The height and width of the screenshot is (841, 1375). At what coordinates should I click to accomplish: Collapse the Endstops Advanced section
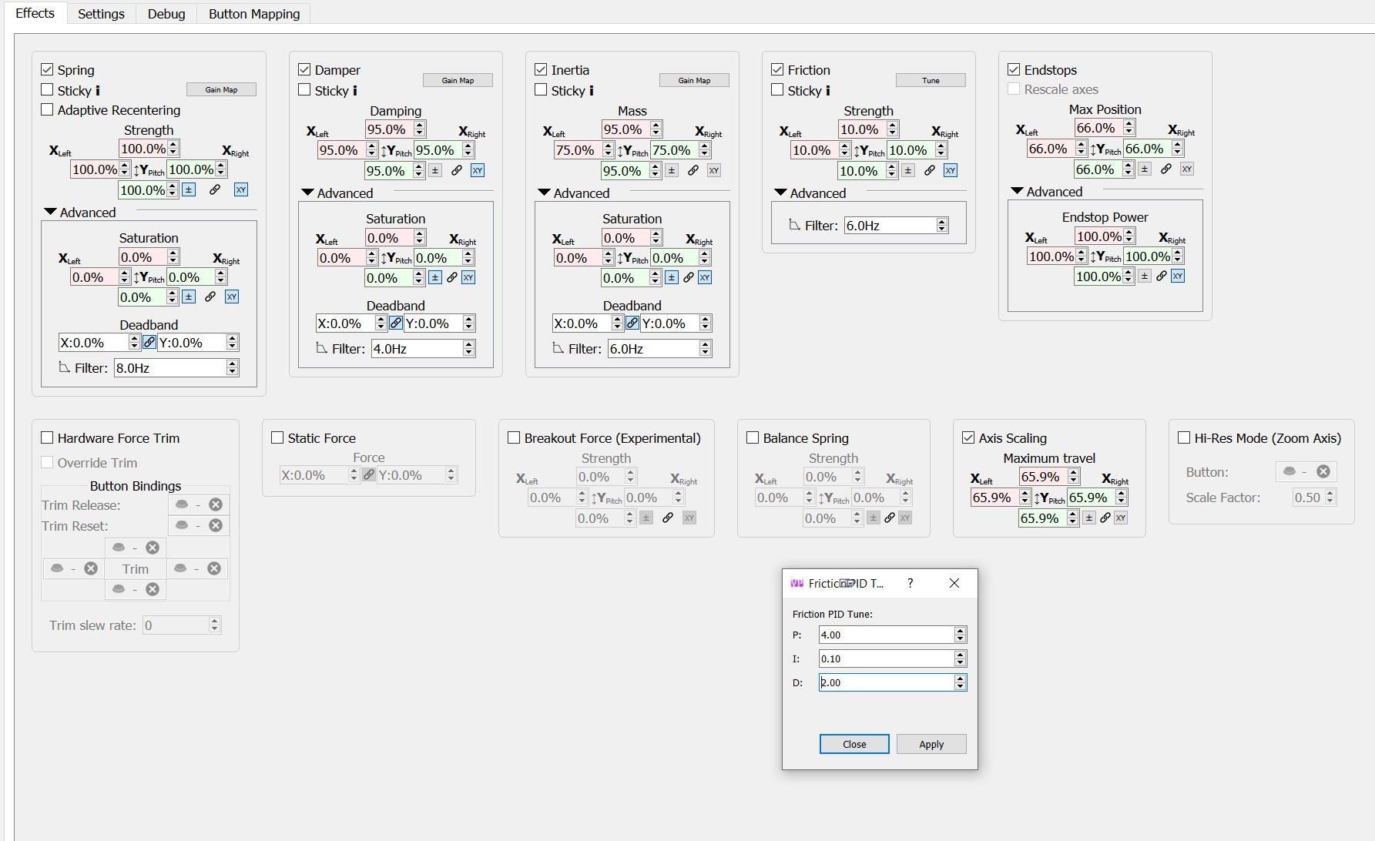point(1018,191)
